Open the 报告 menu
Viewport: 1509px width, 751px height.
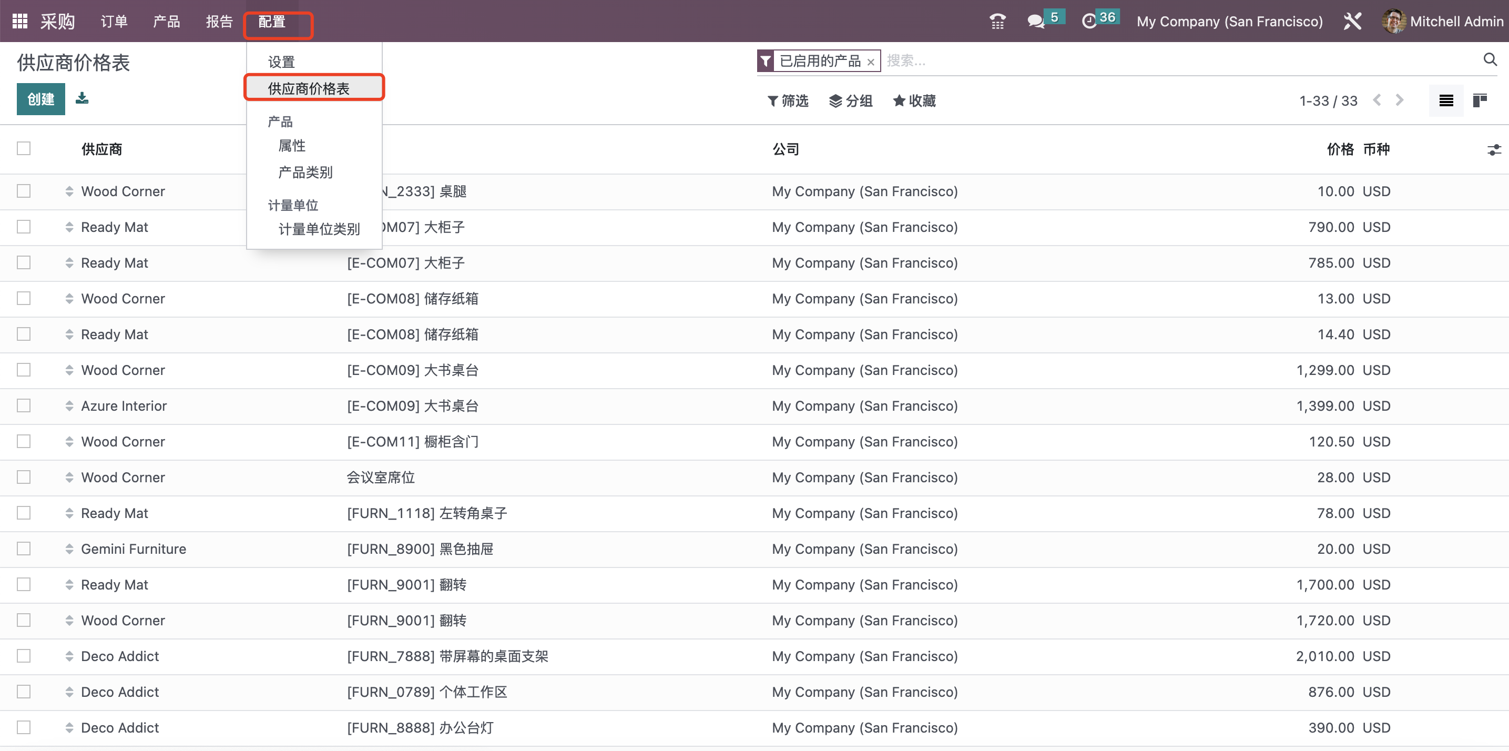coord(219,22)
